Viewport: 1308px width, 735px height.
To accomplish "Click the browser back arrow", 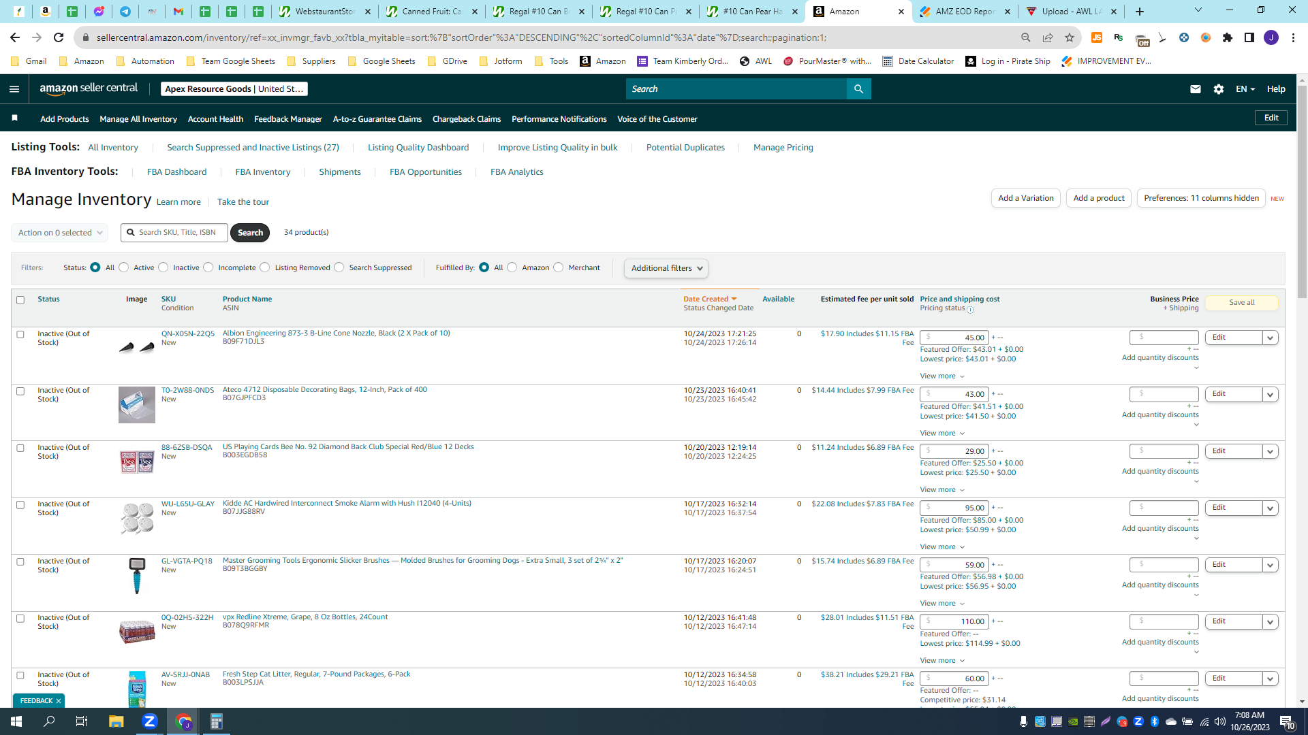I will tap(15, 37).
